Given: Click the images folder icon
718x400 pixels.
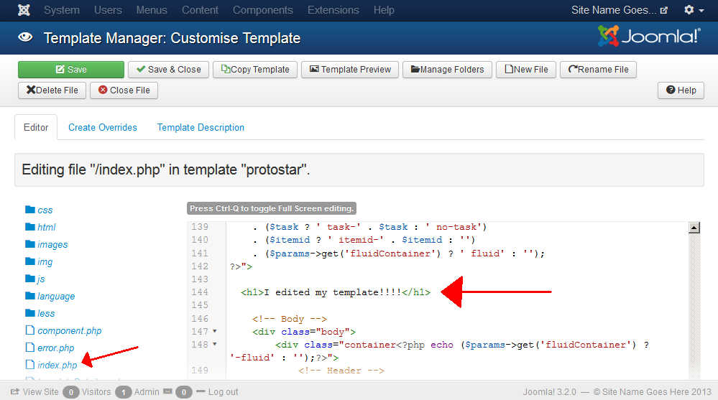Looking at the screenshot, I should pos(30,244).
